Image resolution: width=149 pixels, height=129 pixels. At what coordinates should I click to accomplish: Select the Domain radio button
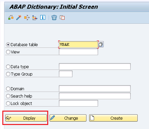8,89
